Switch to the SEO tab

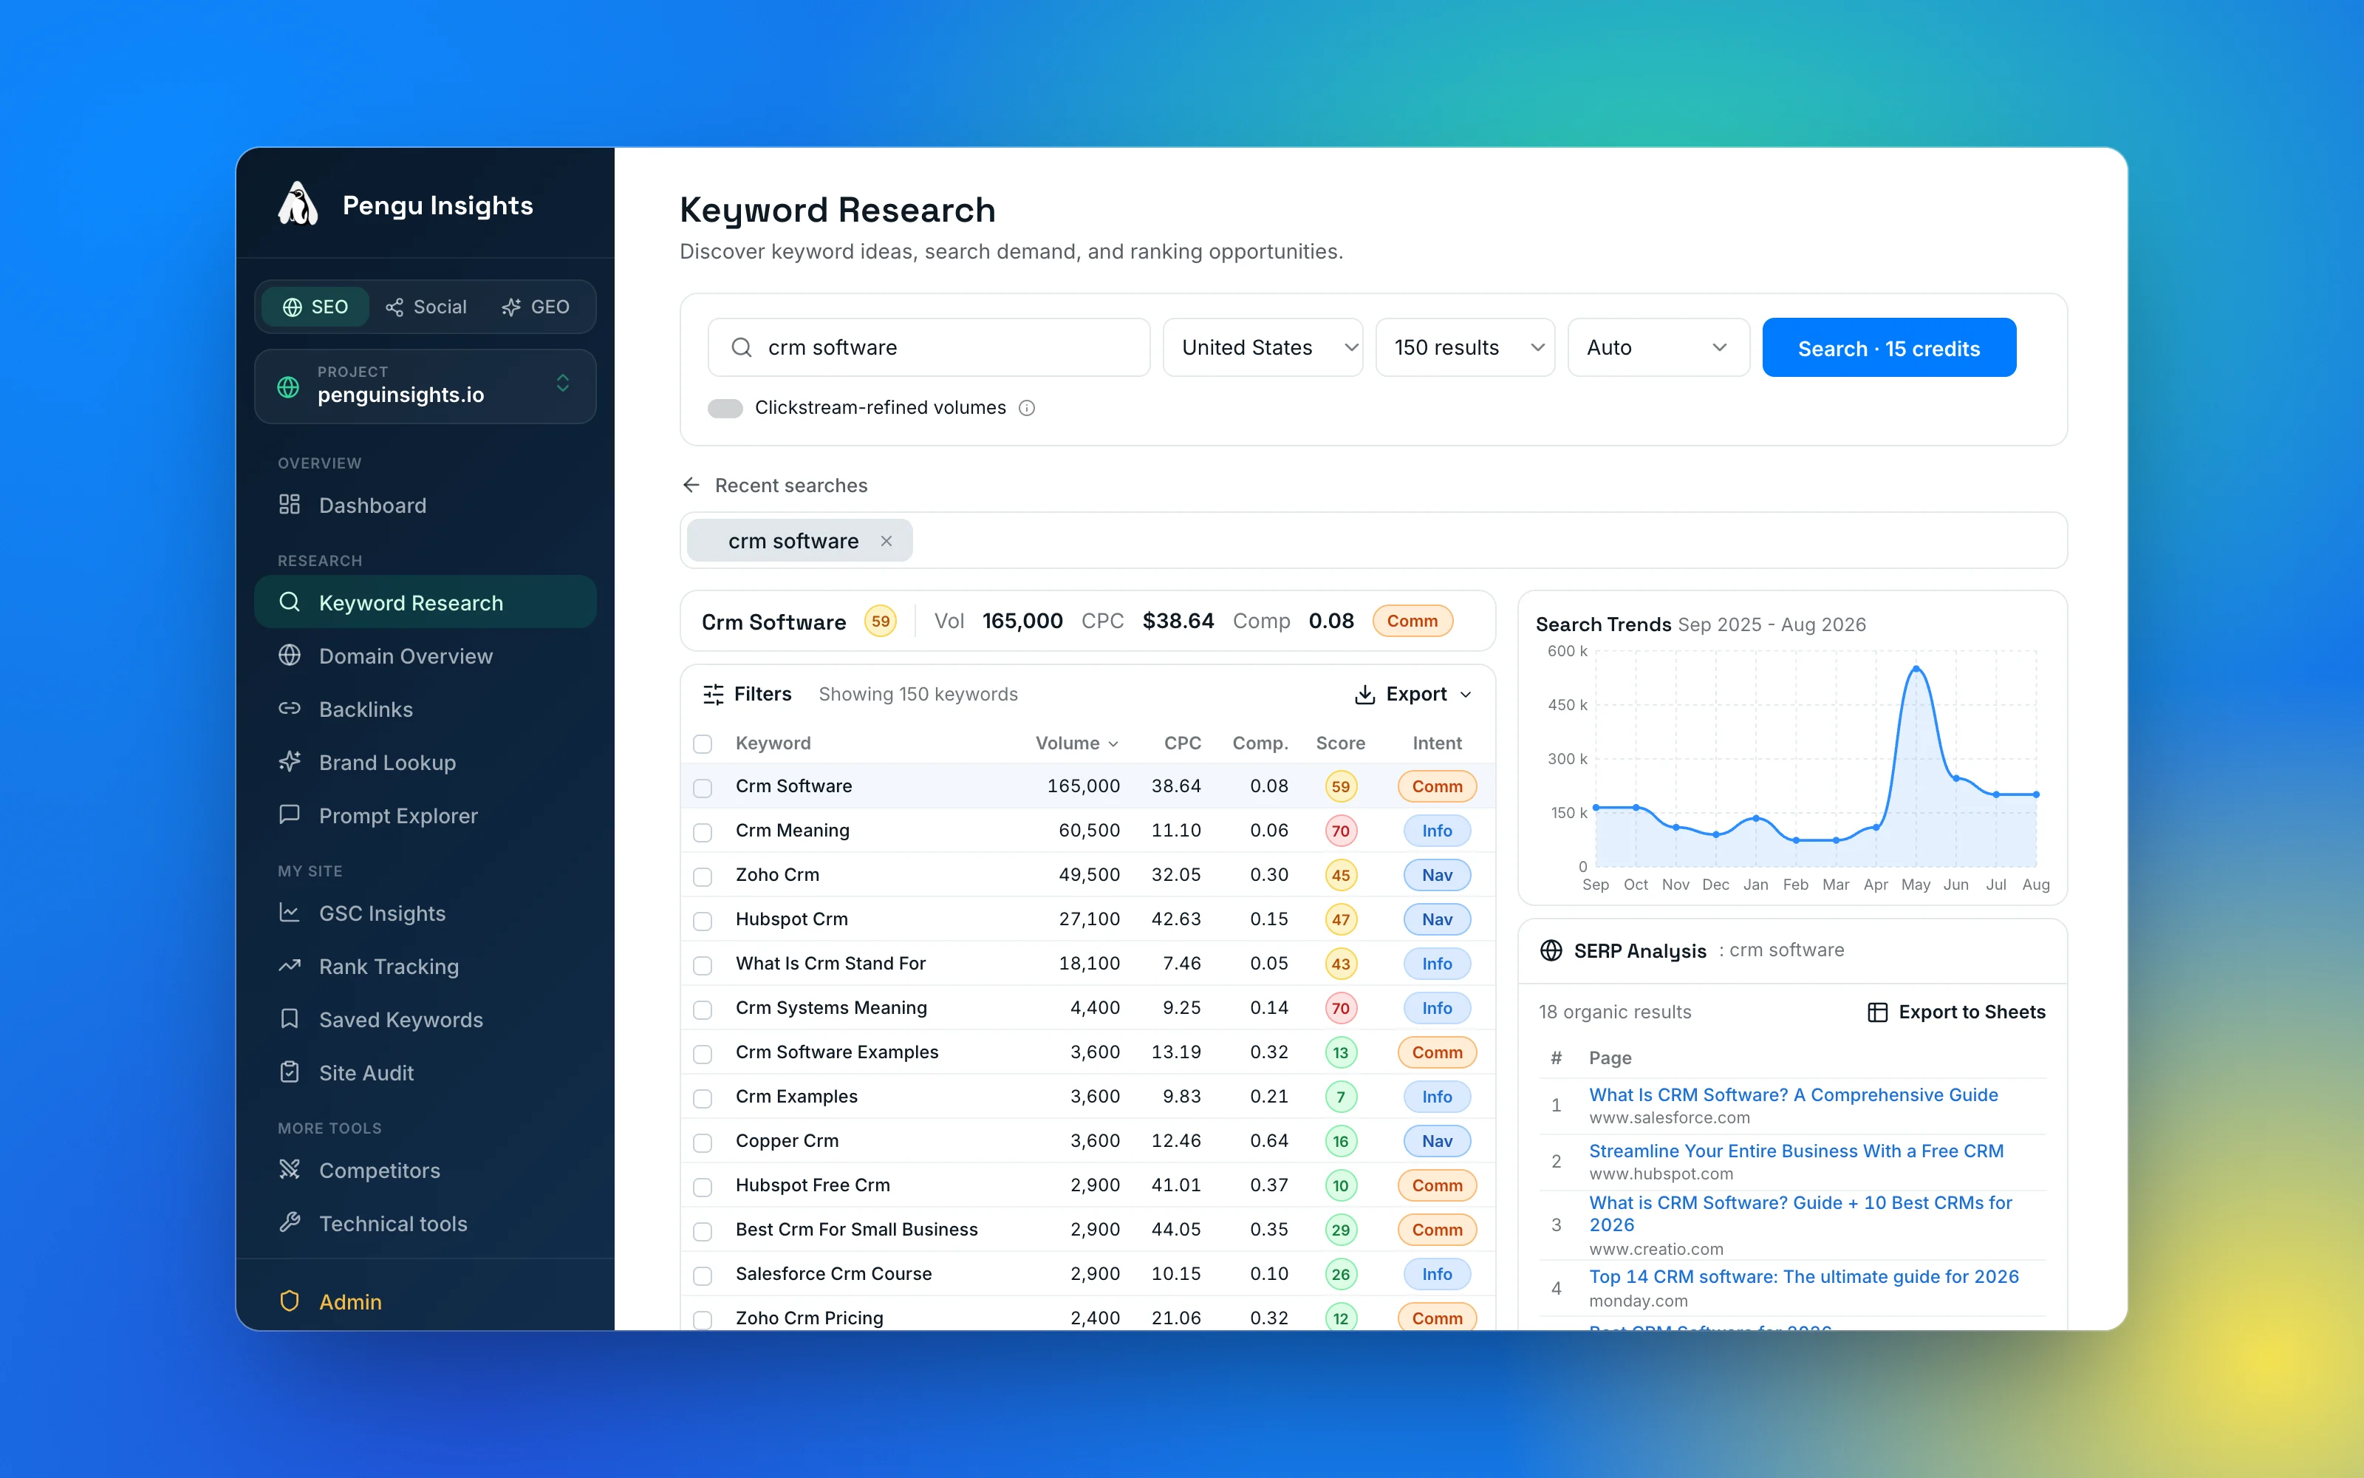315,307
